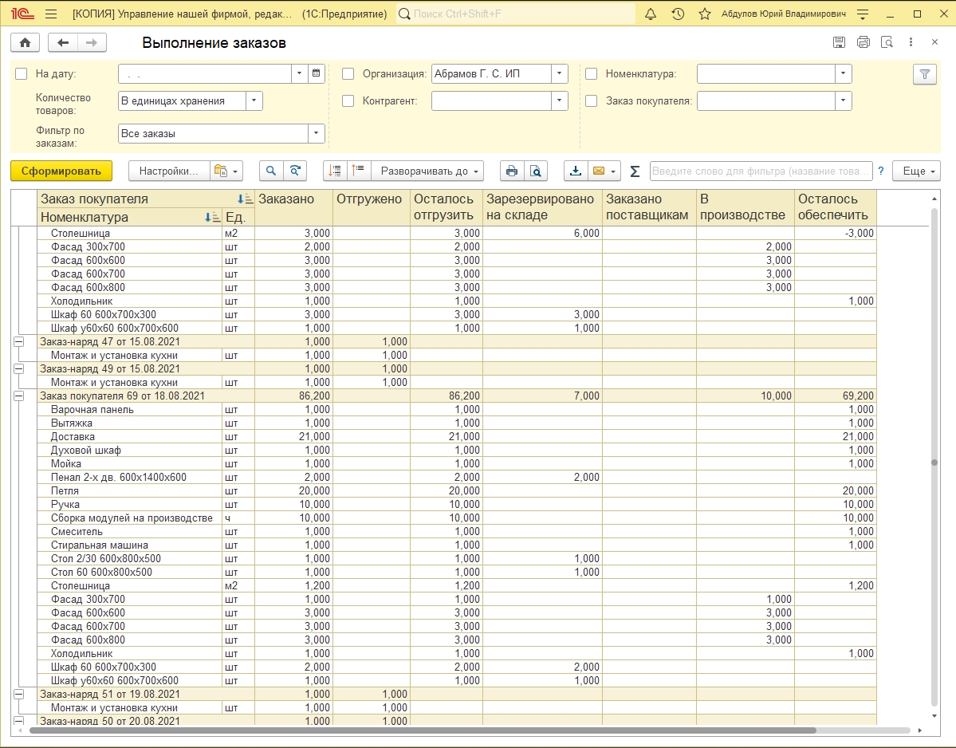Open 'Разворачивать до' dropdown
The image size is (956, 748).
pos(427,171)
